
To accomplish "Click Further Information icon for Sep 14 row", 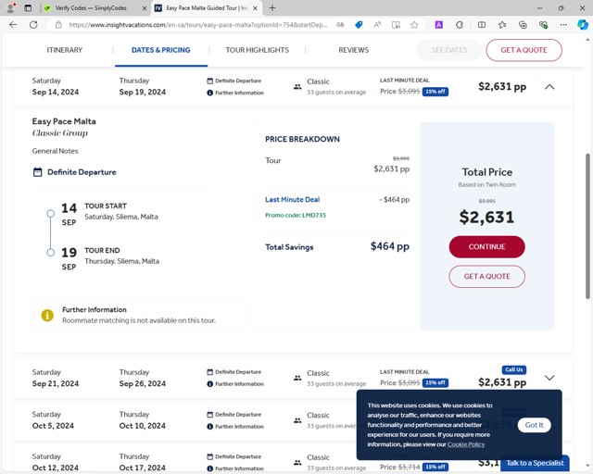I will click(210, 93).
